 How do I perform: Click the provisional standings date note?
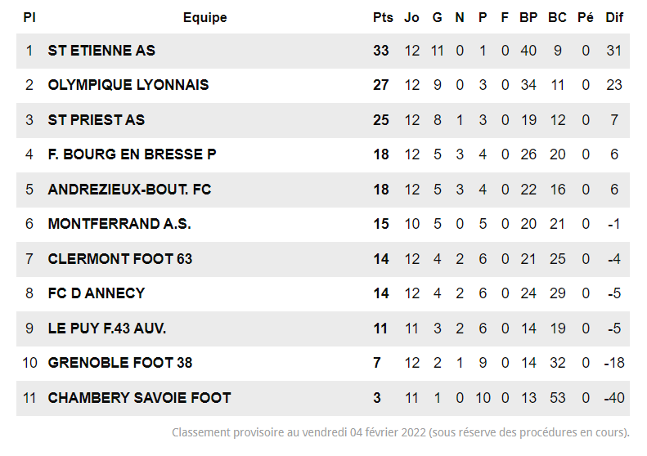(x=400, y=431)
